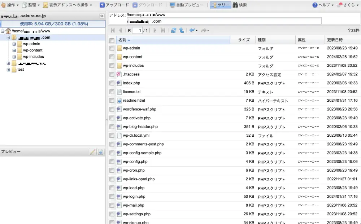Screen dimensions: 361x224
Task: Click the pencil edit icon in preview panel
Action: click(93, 152)
